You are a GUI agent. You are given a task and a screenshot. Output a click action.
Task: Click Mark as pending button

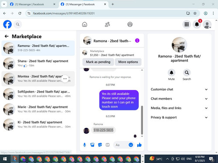click(x=98, y=62)
